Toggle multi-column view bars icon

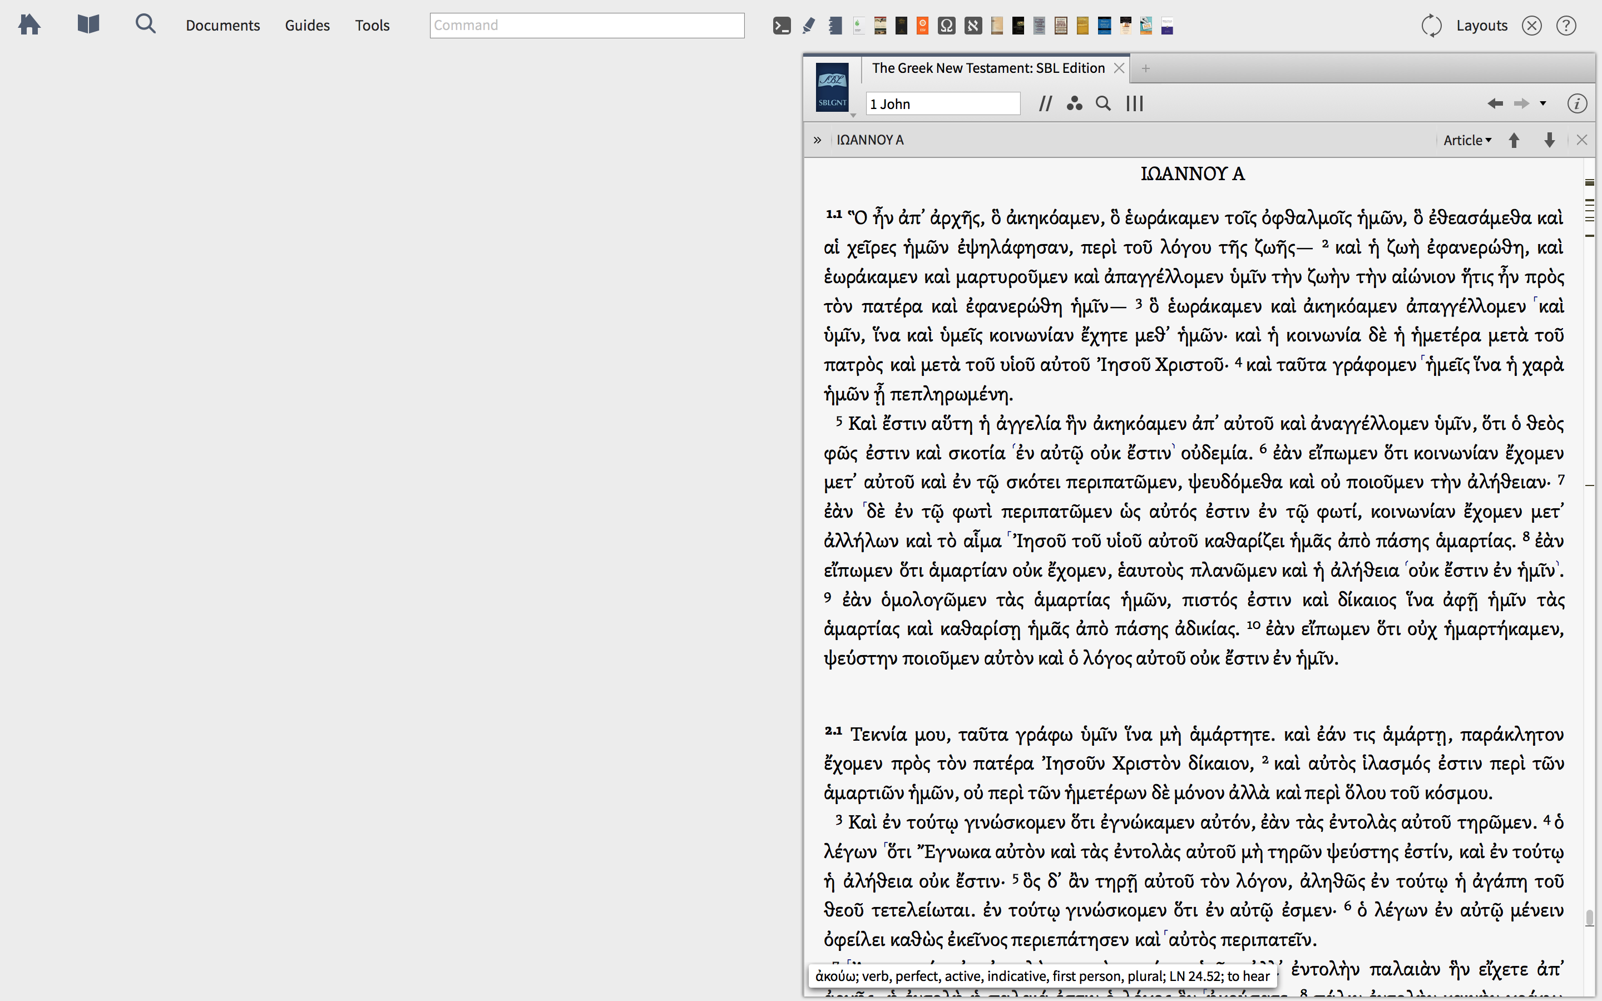tap(1135, 104)
